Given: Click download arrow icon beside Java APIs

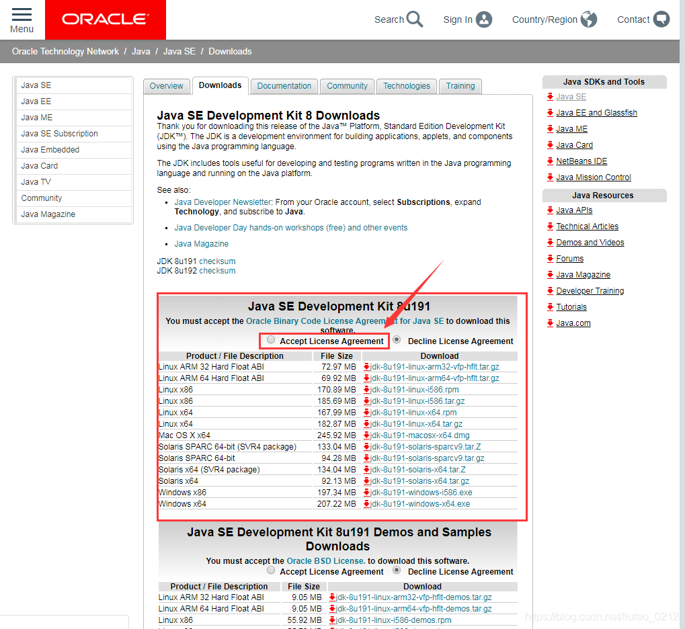Looking at the screenshot, I should (x=550, y=210).
